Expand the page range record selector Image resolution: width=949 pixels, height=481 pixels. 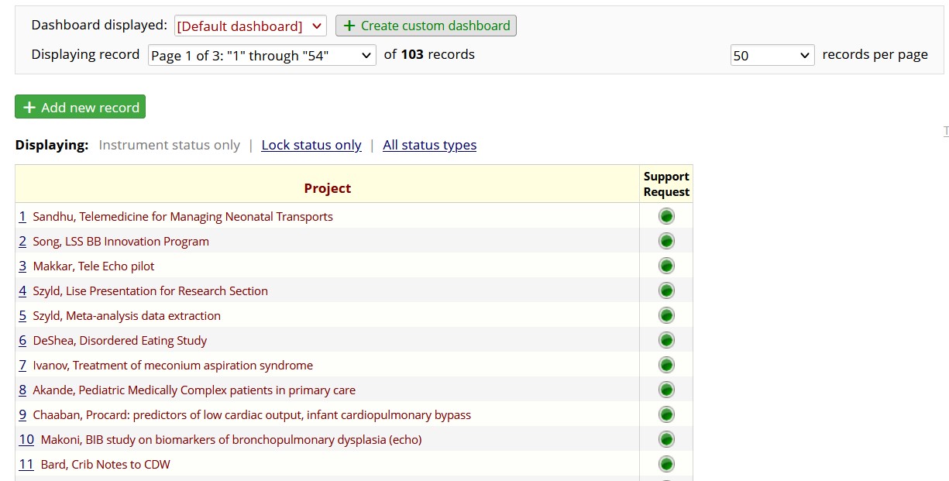pyautogui.click(x=262, y=56)
